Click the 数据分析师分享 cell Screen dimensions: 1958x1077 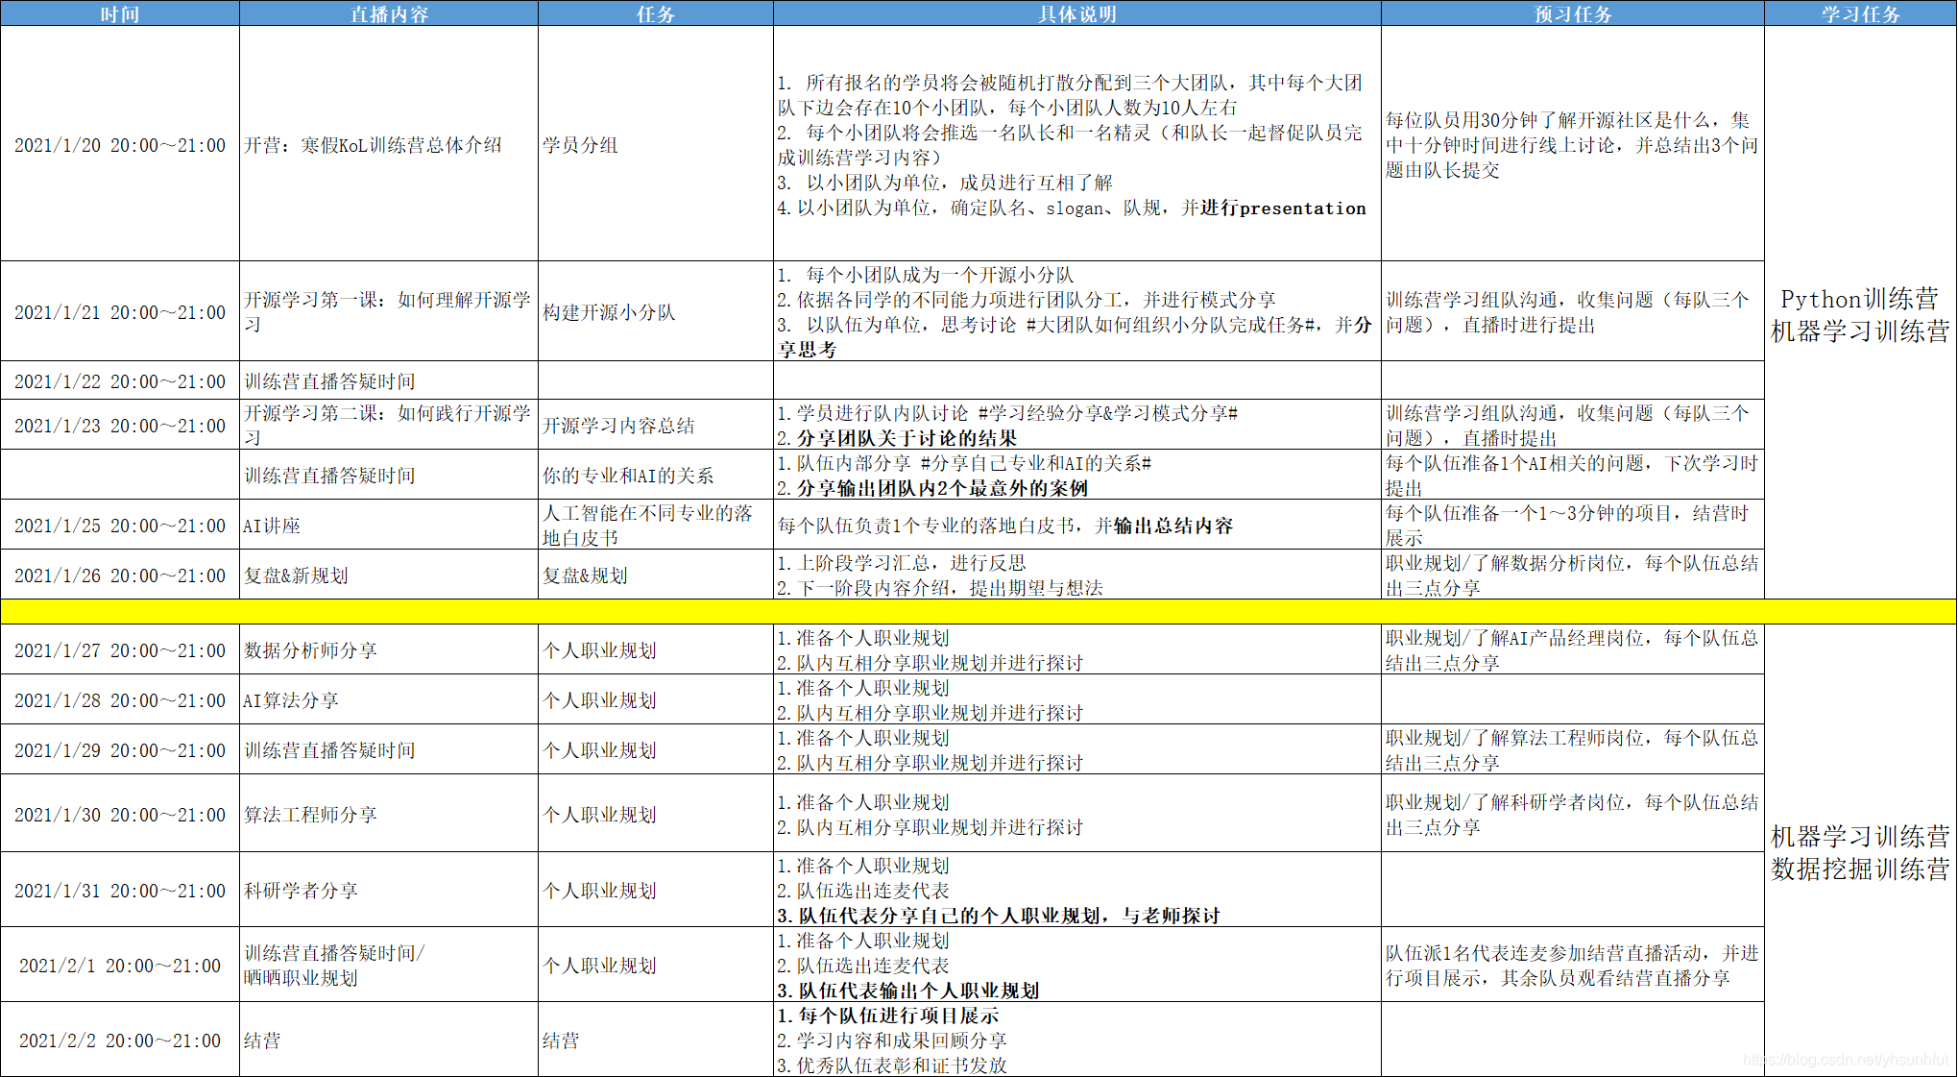click(310, 650)
